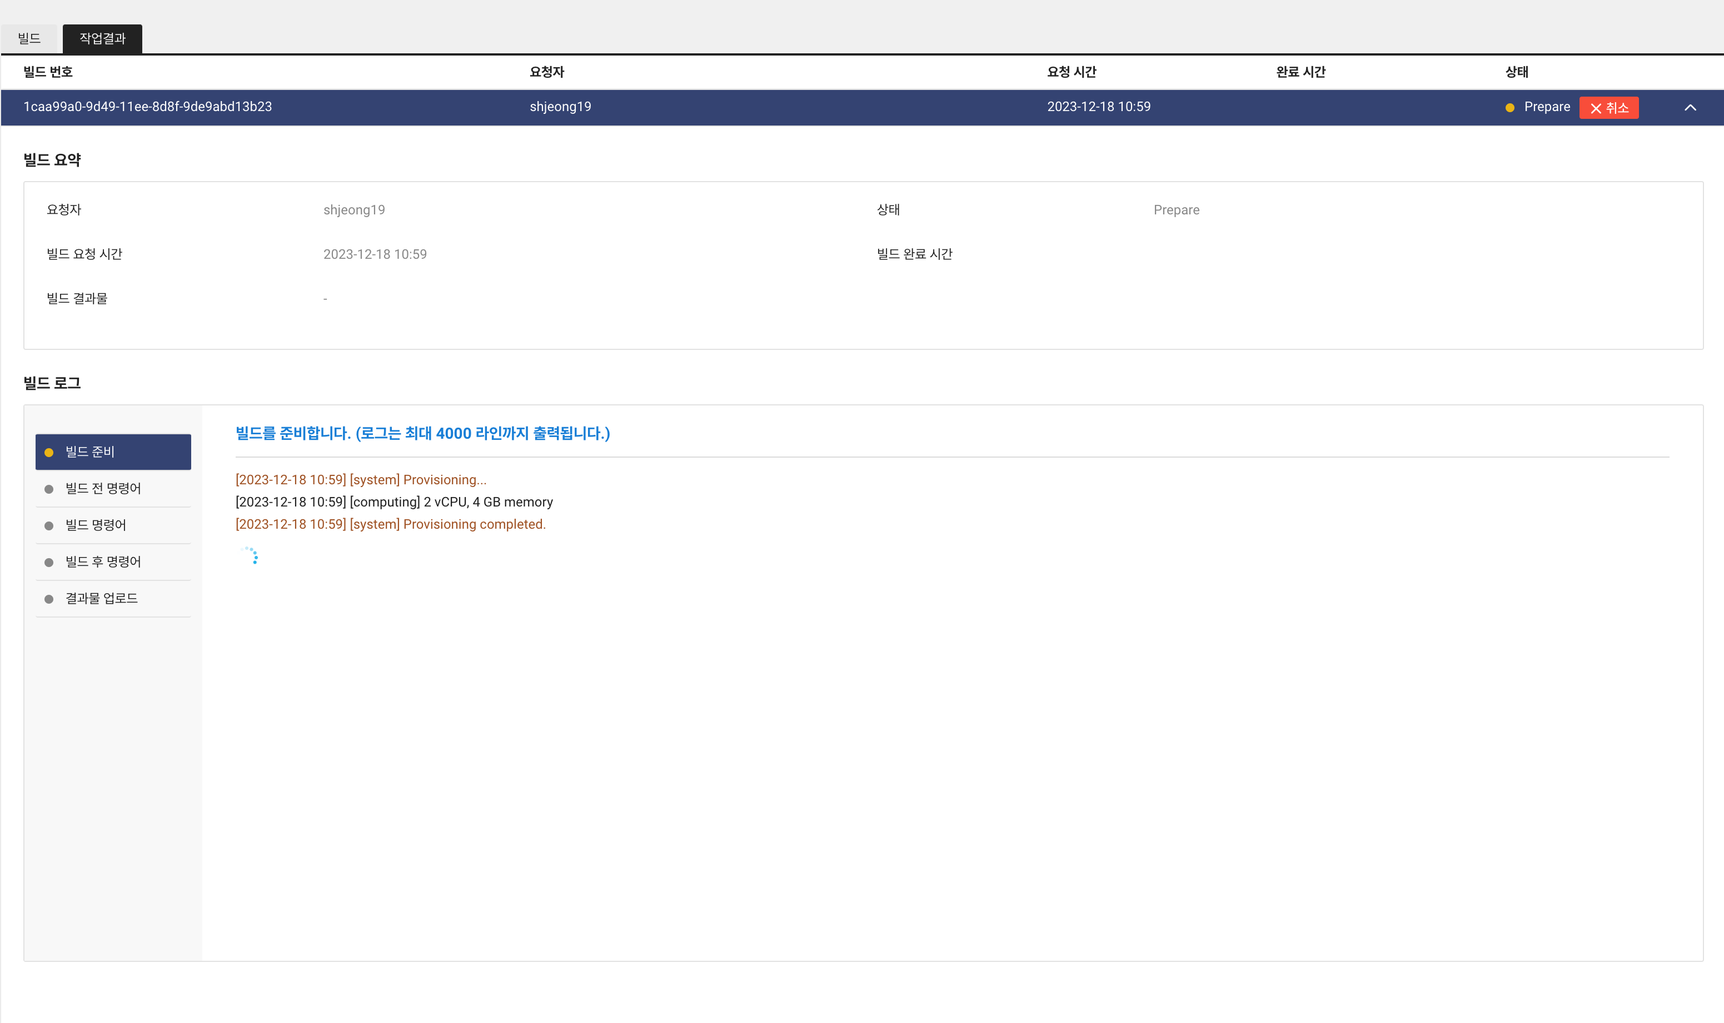Cancel the build with the 취소 button
Screen dimensions: 1724x1023
tap(1609, 108)
